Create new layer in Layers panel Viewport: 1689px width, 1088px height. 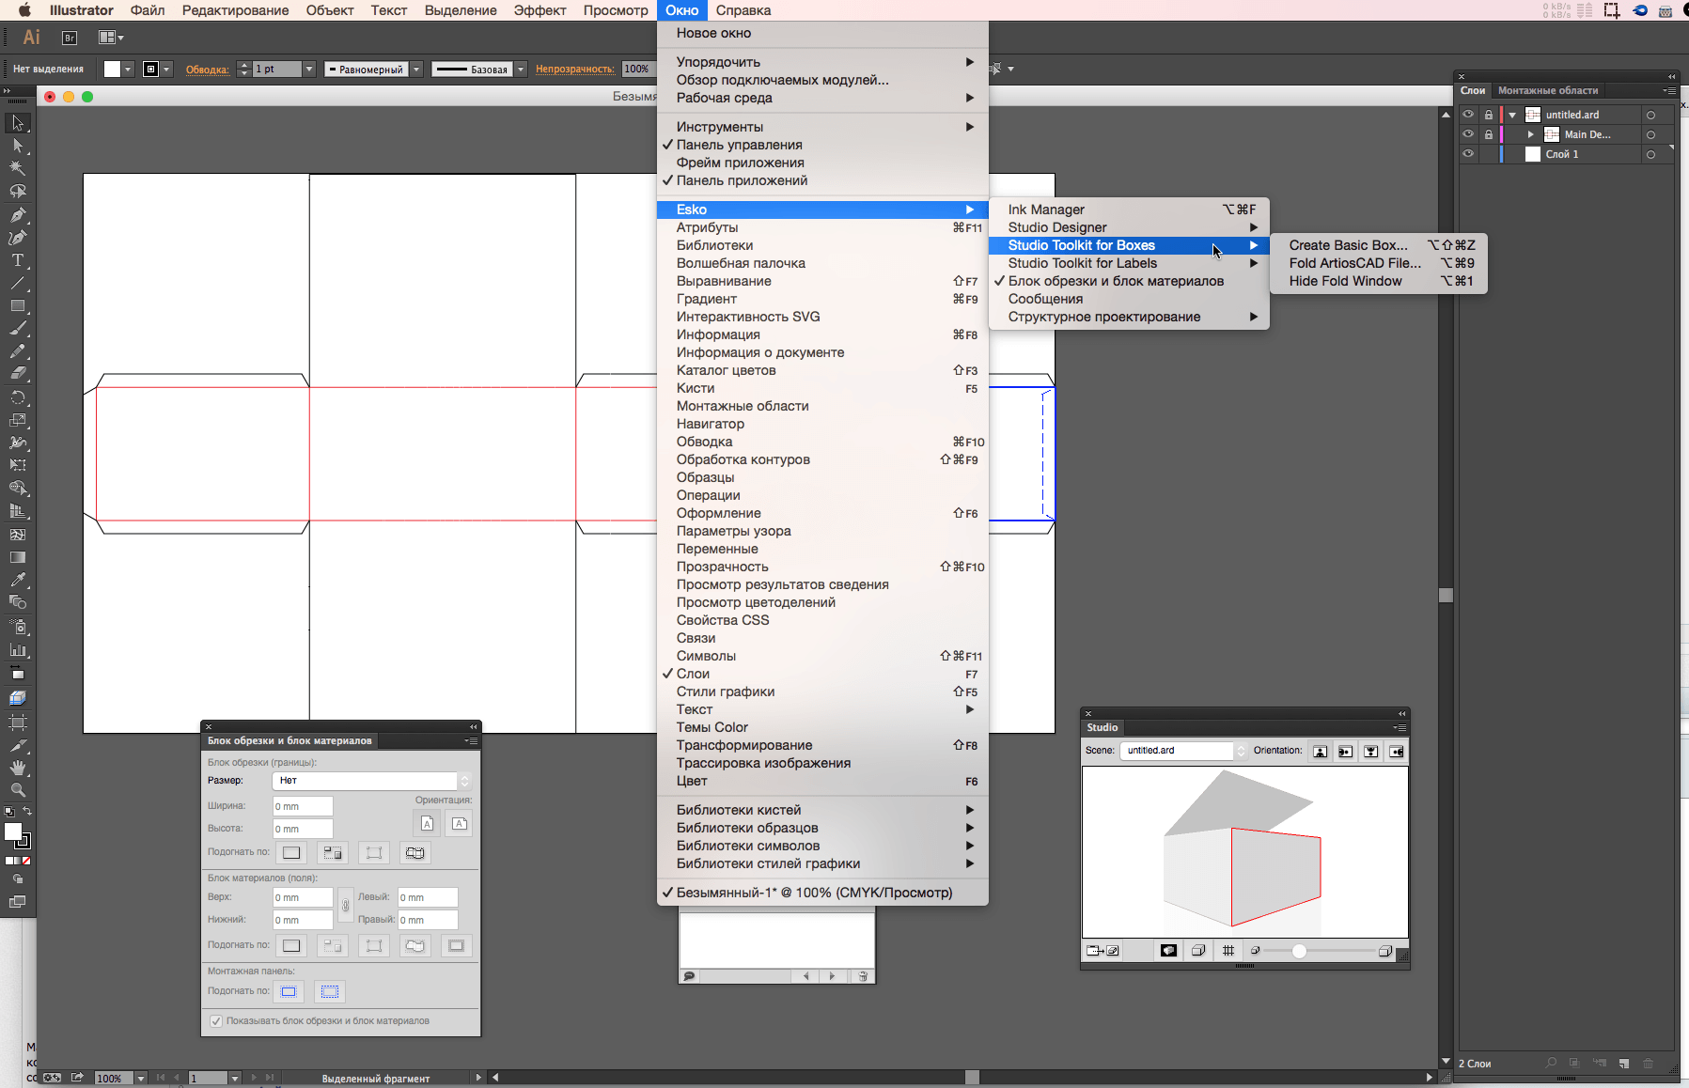pyautogui.click(x=1624, y=1064)
